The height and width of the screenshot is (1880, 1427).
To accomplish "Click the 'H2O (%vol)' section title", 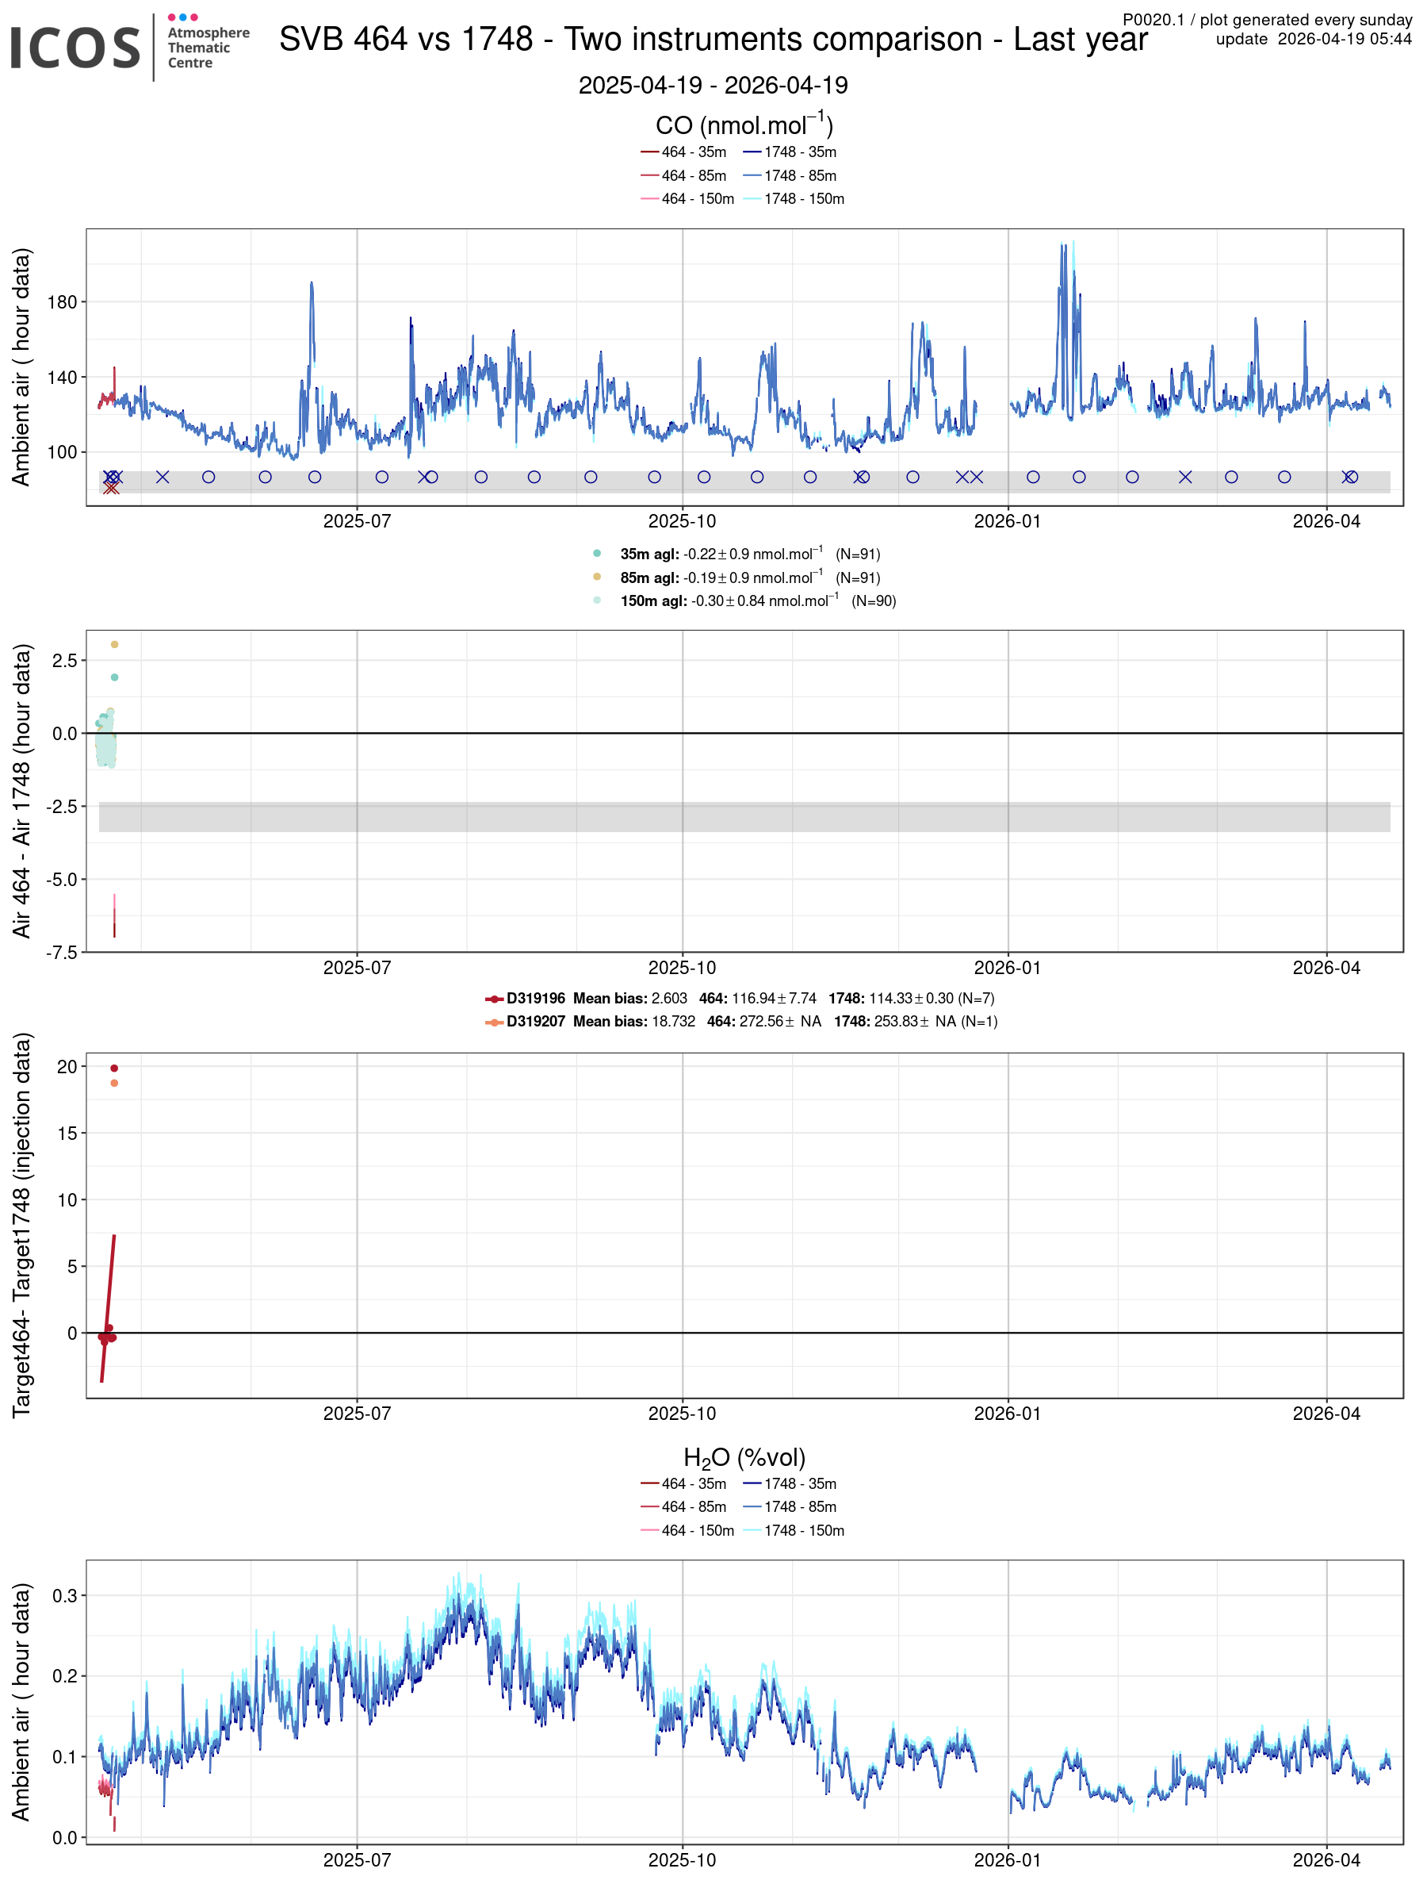I will (x=744, y=1458).
